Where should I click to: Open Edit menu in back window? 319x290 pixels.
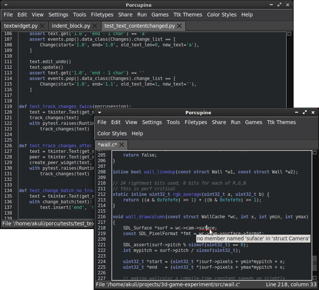pyautogui.click(x=22, y=15)
